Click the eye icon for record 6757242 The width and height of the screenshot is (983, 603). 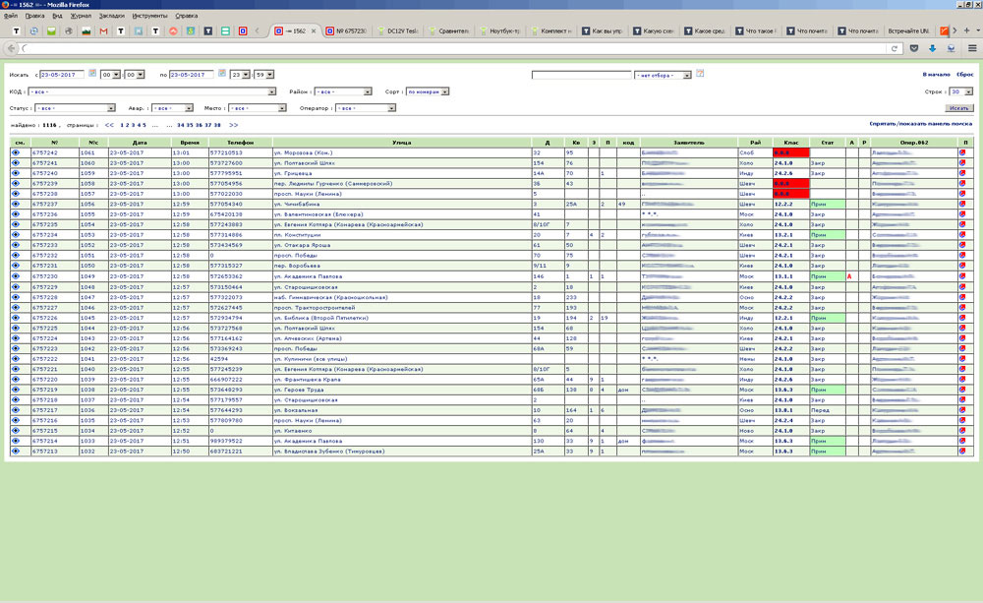coord(17,152)
